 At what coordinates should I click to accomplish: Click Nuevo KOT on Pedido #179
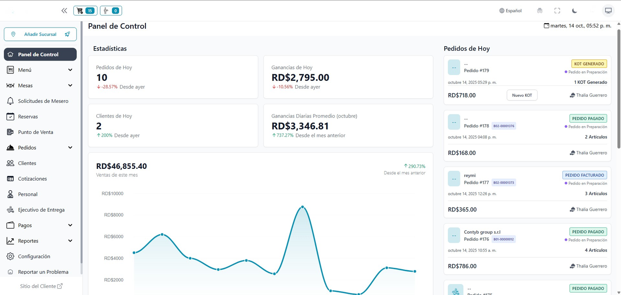tap(522, 95)
